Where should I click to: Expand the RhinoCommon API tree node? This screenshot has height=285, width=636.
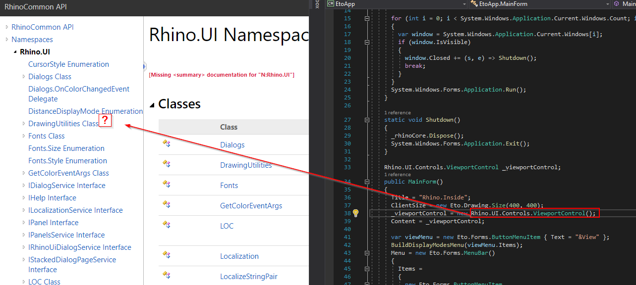[6, 27]
